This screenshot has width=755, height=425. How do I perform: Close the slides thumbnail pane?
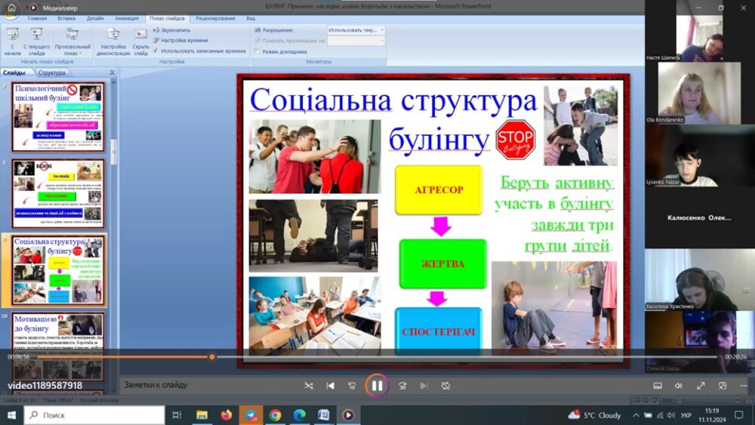(x=112, y=72)
